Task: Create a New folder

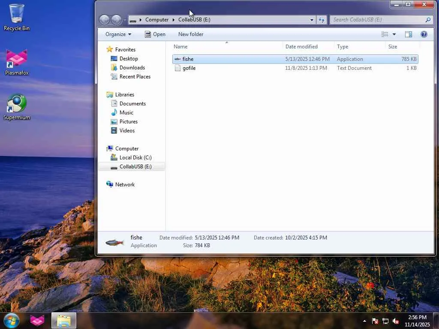Action: pos(191,34)
